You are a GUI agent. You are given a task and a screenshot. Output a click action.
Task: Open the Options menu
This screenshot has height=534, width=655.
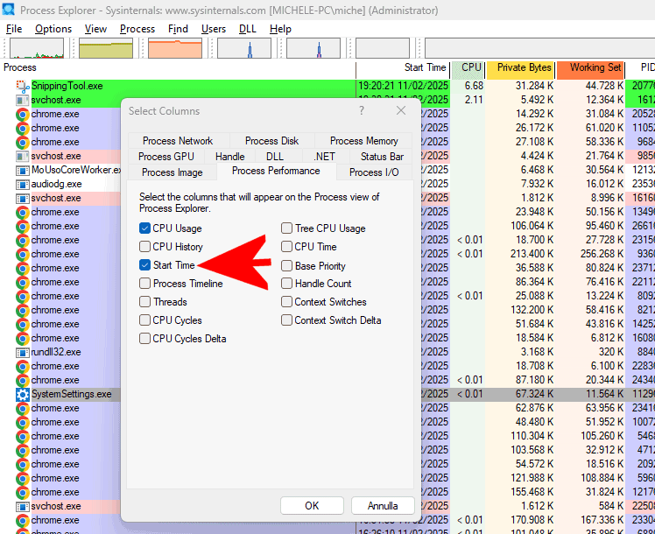pyautogui.click(x=53, y=29)
